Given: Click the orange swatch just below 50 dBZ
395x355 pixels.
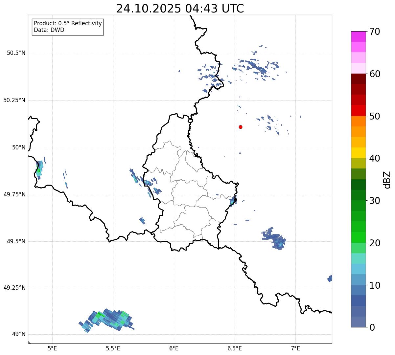Looking at the screenshot, I should [358, 121].
